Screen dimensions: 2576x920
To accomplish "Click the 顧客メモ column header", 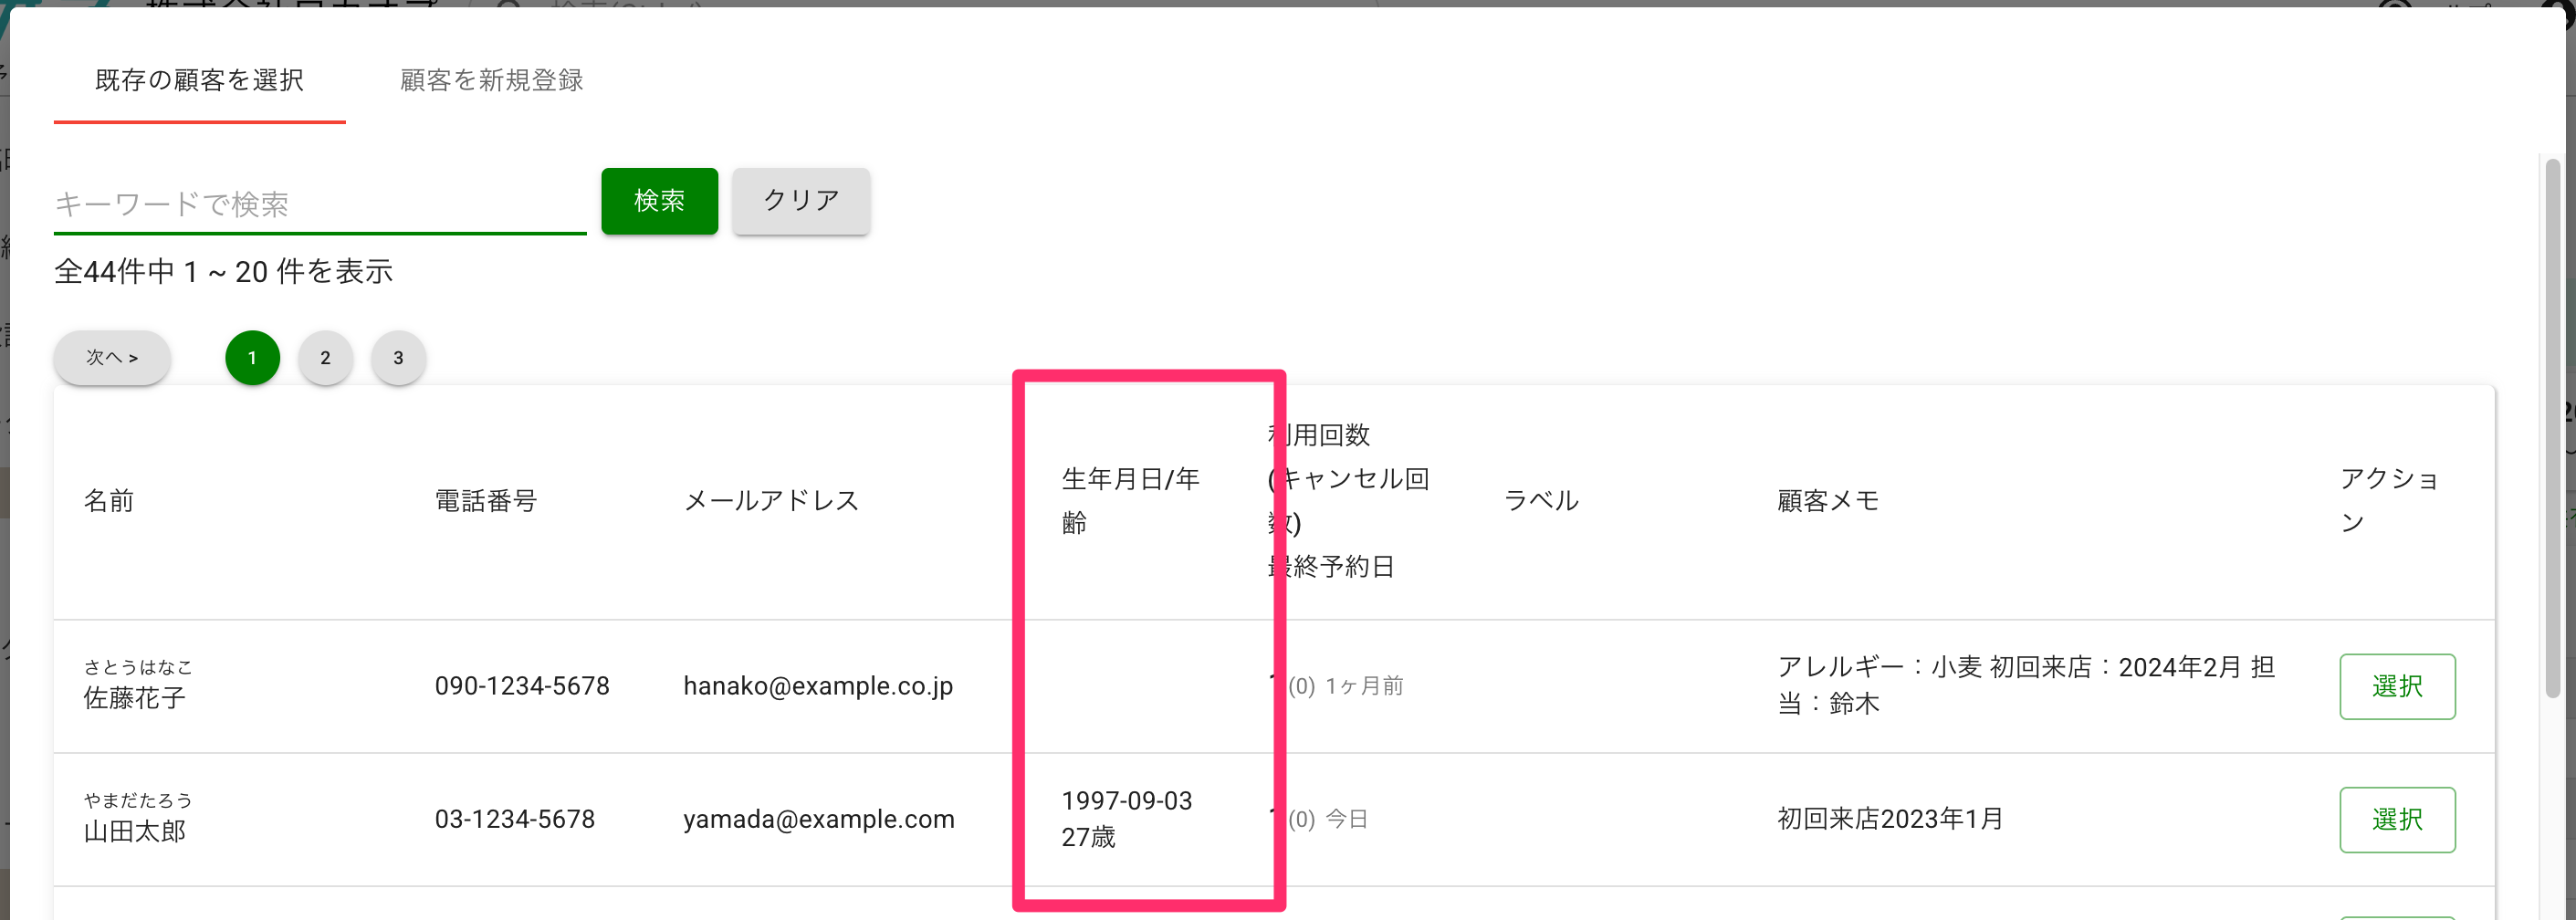I will (1828, 501).
